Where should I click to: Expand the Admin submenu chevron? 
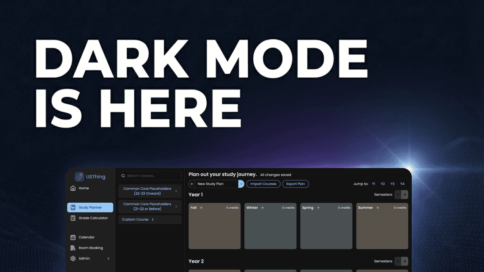(108, 258)
